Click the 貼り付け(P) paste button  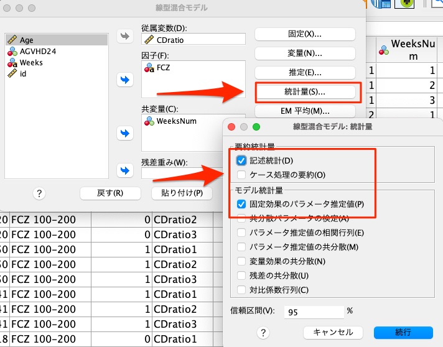coord(181,193)
